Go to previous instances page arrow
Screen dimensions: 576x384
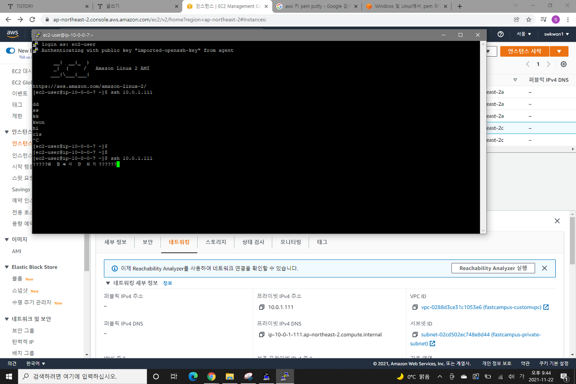(x=528, y=64)
